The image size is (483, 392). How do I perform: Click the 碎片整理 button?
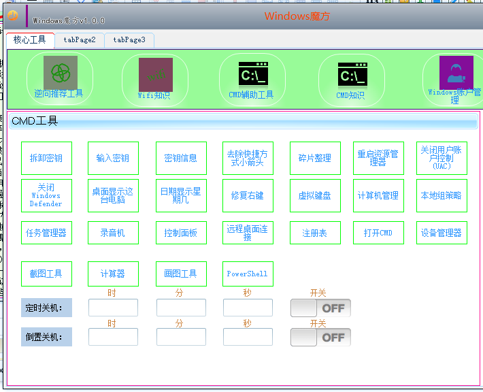[x=315, y=158]
